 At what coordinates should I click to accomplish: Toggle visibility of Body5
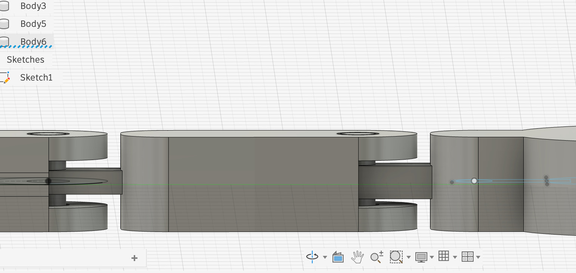tap(4, 23)
